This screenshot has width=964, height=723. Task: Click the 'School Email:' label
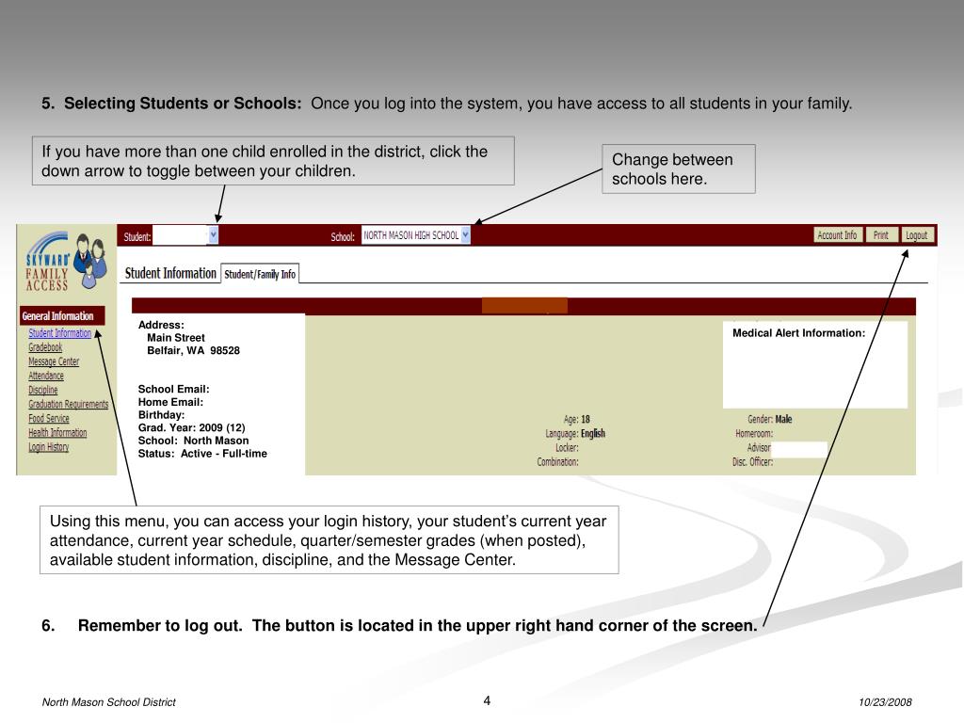[173, 389]
